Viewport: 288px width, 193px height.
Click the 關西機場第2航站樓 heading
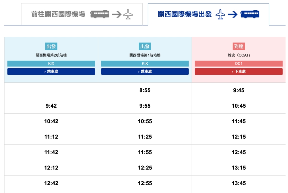coord(51,55)
